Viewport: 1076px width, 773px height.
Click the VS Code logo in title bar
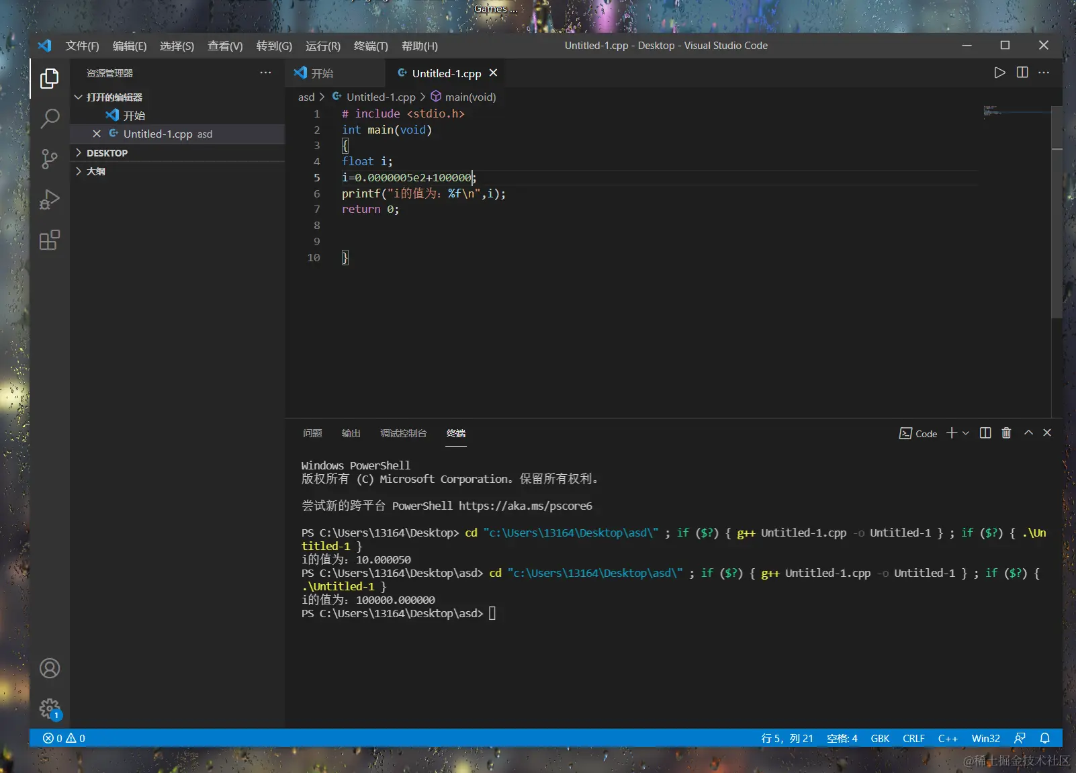(44, 46)
